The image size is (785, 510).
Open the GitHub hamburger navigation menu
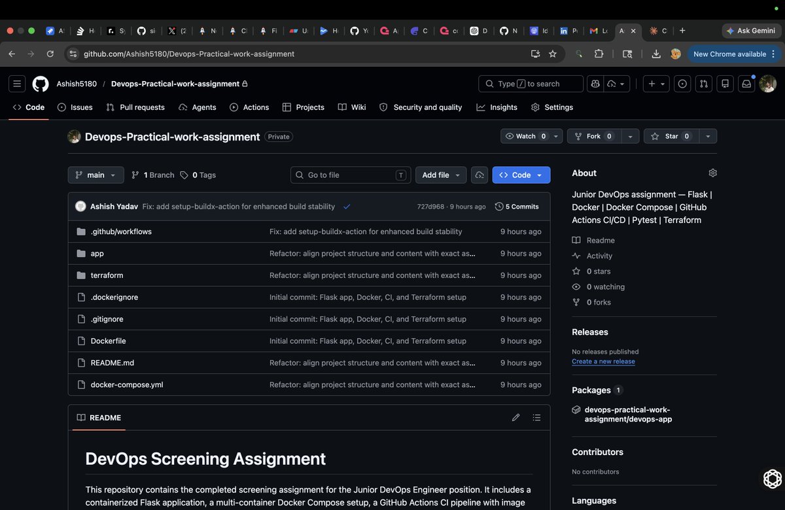click(x=17, y=84)
